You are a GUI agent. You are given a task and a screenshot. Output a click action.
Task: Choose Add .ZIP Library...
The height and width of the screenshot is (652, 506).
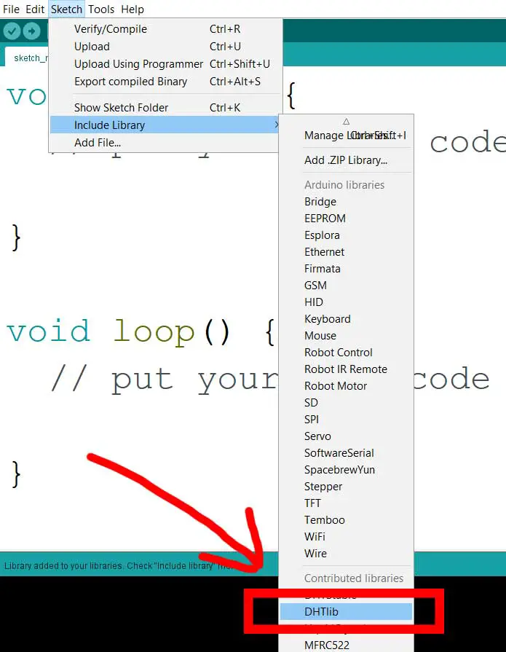(x=346, y=160)
